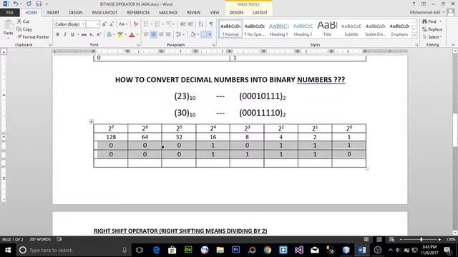Click the Undo arrow in Quick Access toolbar
This screenshot has height=257, width=458.
click(16, 4)
